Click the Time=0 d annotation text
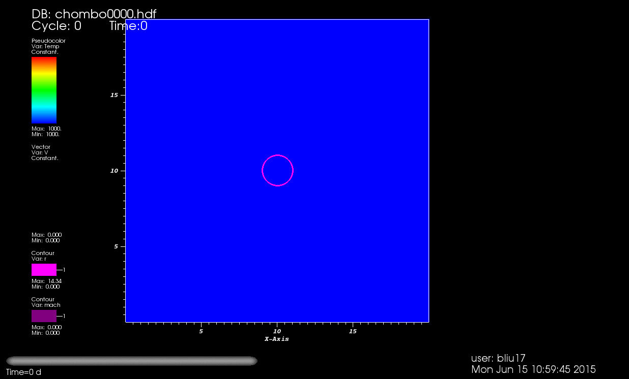 point(23,372)
